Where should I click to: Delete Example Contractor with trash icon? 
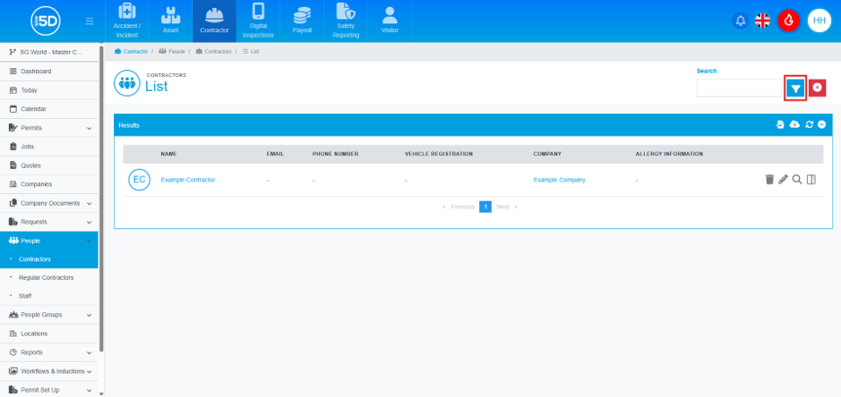coord(769,180)
